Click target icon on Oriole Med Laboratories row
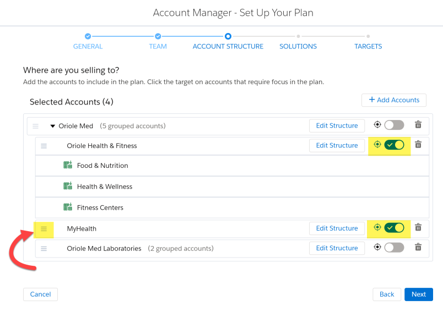The image size is (443, 312). pyautogui.click(x=377, y=247)
